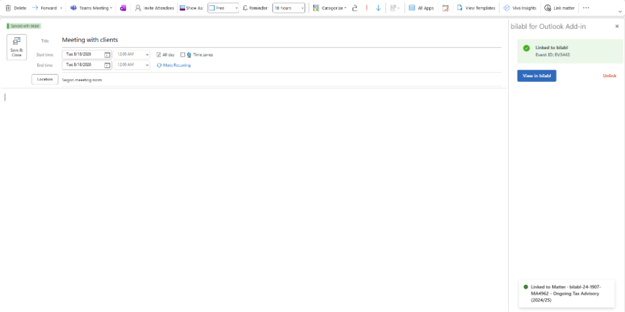625x312 pixels.
Task: Click the End time date field
Action: (x=83, y=65)
